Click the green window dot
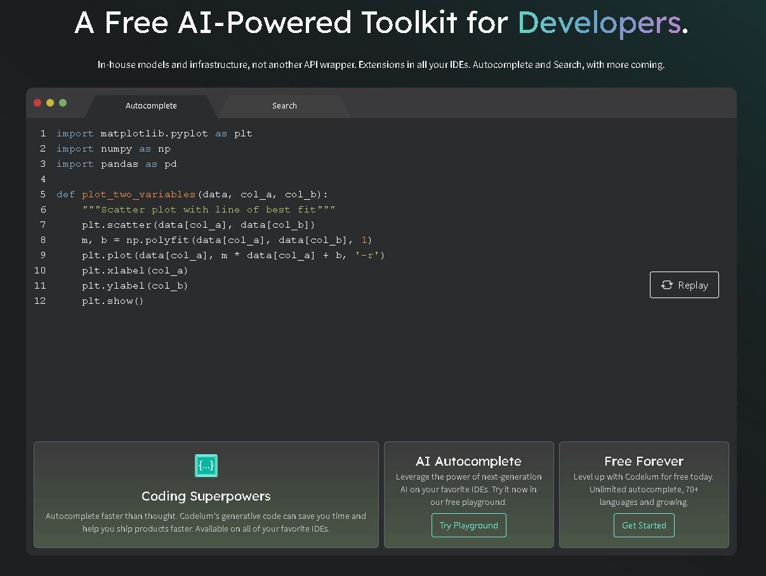Image resolution: width=766 pixels, height=576 pixels. [63, 103]
